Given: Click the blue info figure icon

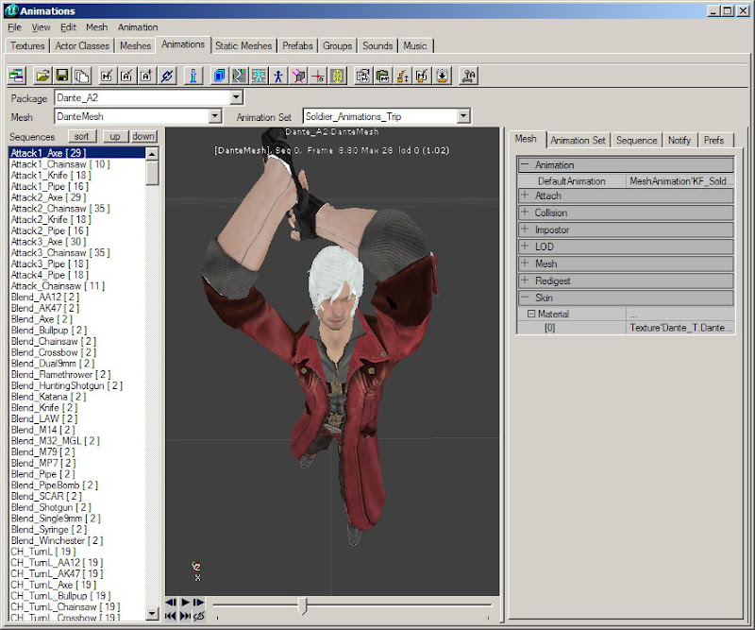Looking at the screenshot, I should pos(193,76).
